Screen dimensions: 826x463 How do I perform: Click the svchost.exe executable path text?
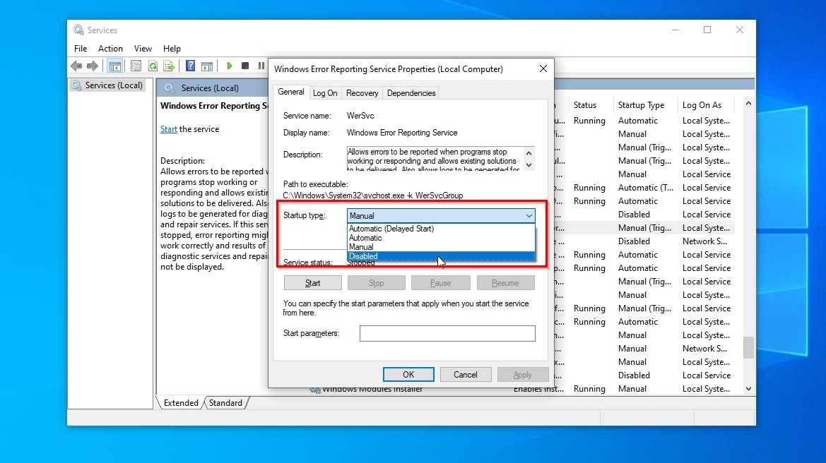pos(373,196)
